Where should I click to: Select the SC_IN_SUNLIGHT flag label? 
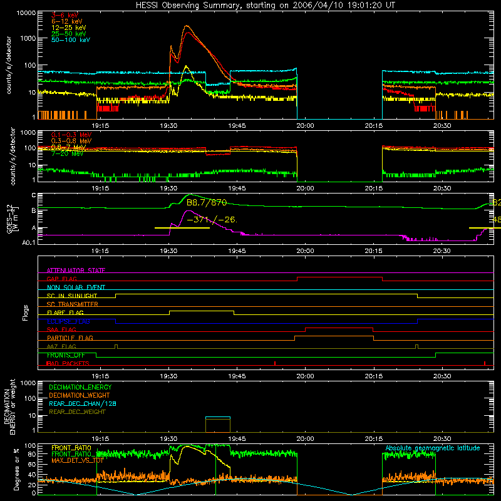point(72,296)
